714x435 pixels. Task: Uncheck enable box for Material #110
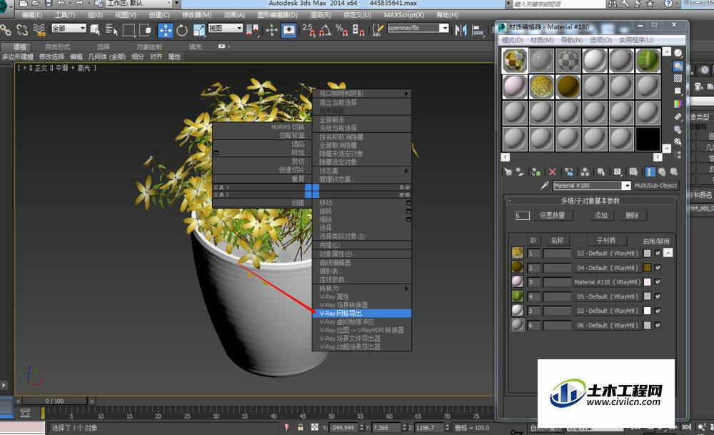click(658, 282)
